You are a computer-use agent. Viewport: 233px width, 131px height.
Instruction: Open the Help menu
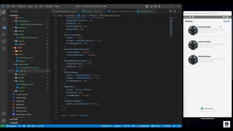point(57,7)
